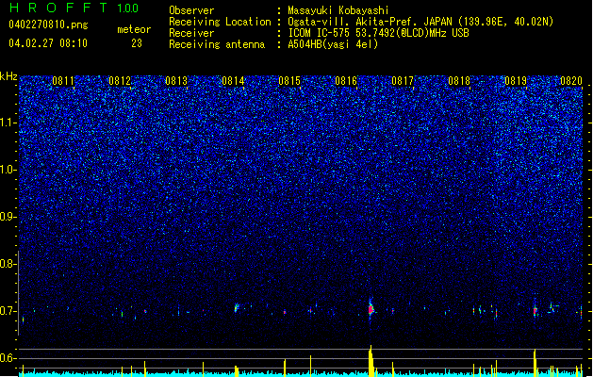Click the 0814 time marker

pos(233,81)
